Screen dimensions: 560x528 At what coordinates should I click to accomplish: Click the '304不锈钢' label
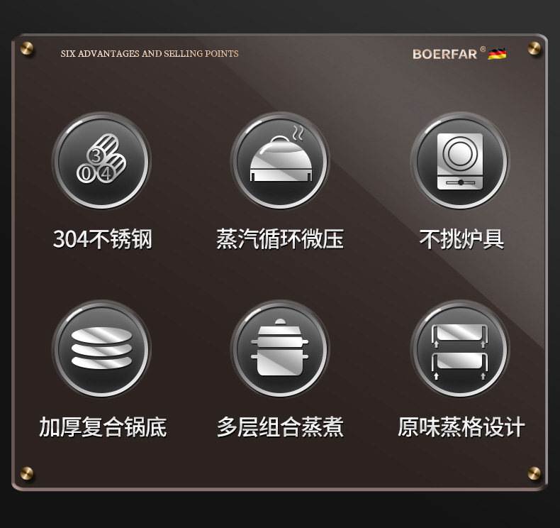point(103,238)
